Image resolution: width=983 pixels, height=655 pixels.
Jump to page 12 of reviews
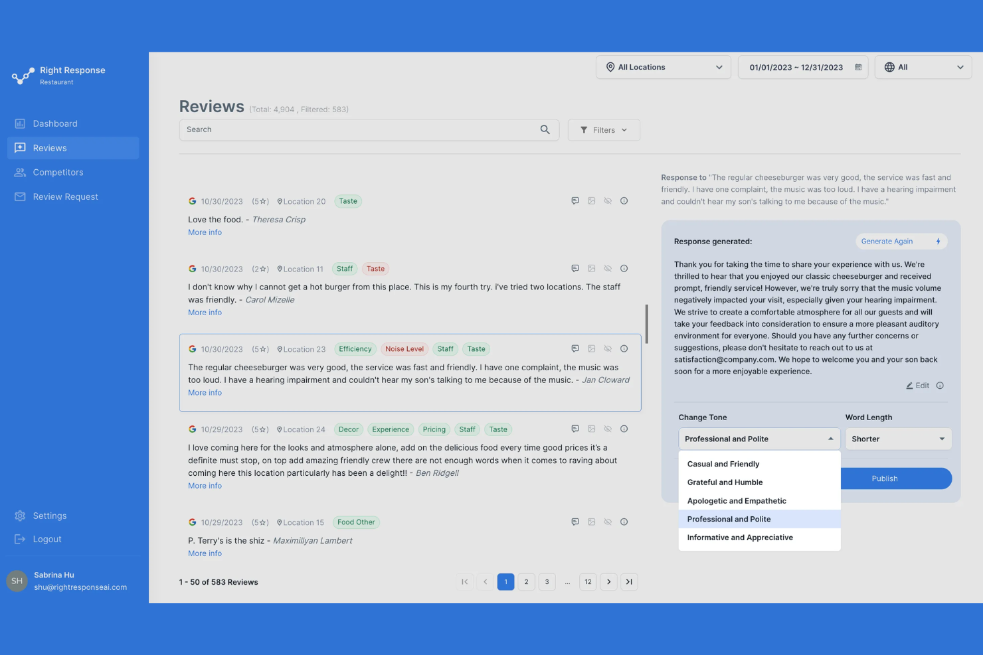pos(587,581)
